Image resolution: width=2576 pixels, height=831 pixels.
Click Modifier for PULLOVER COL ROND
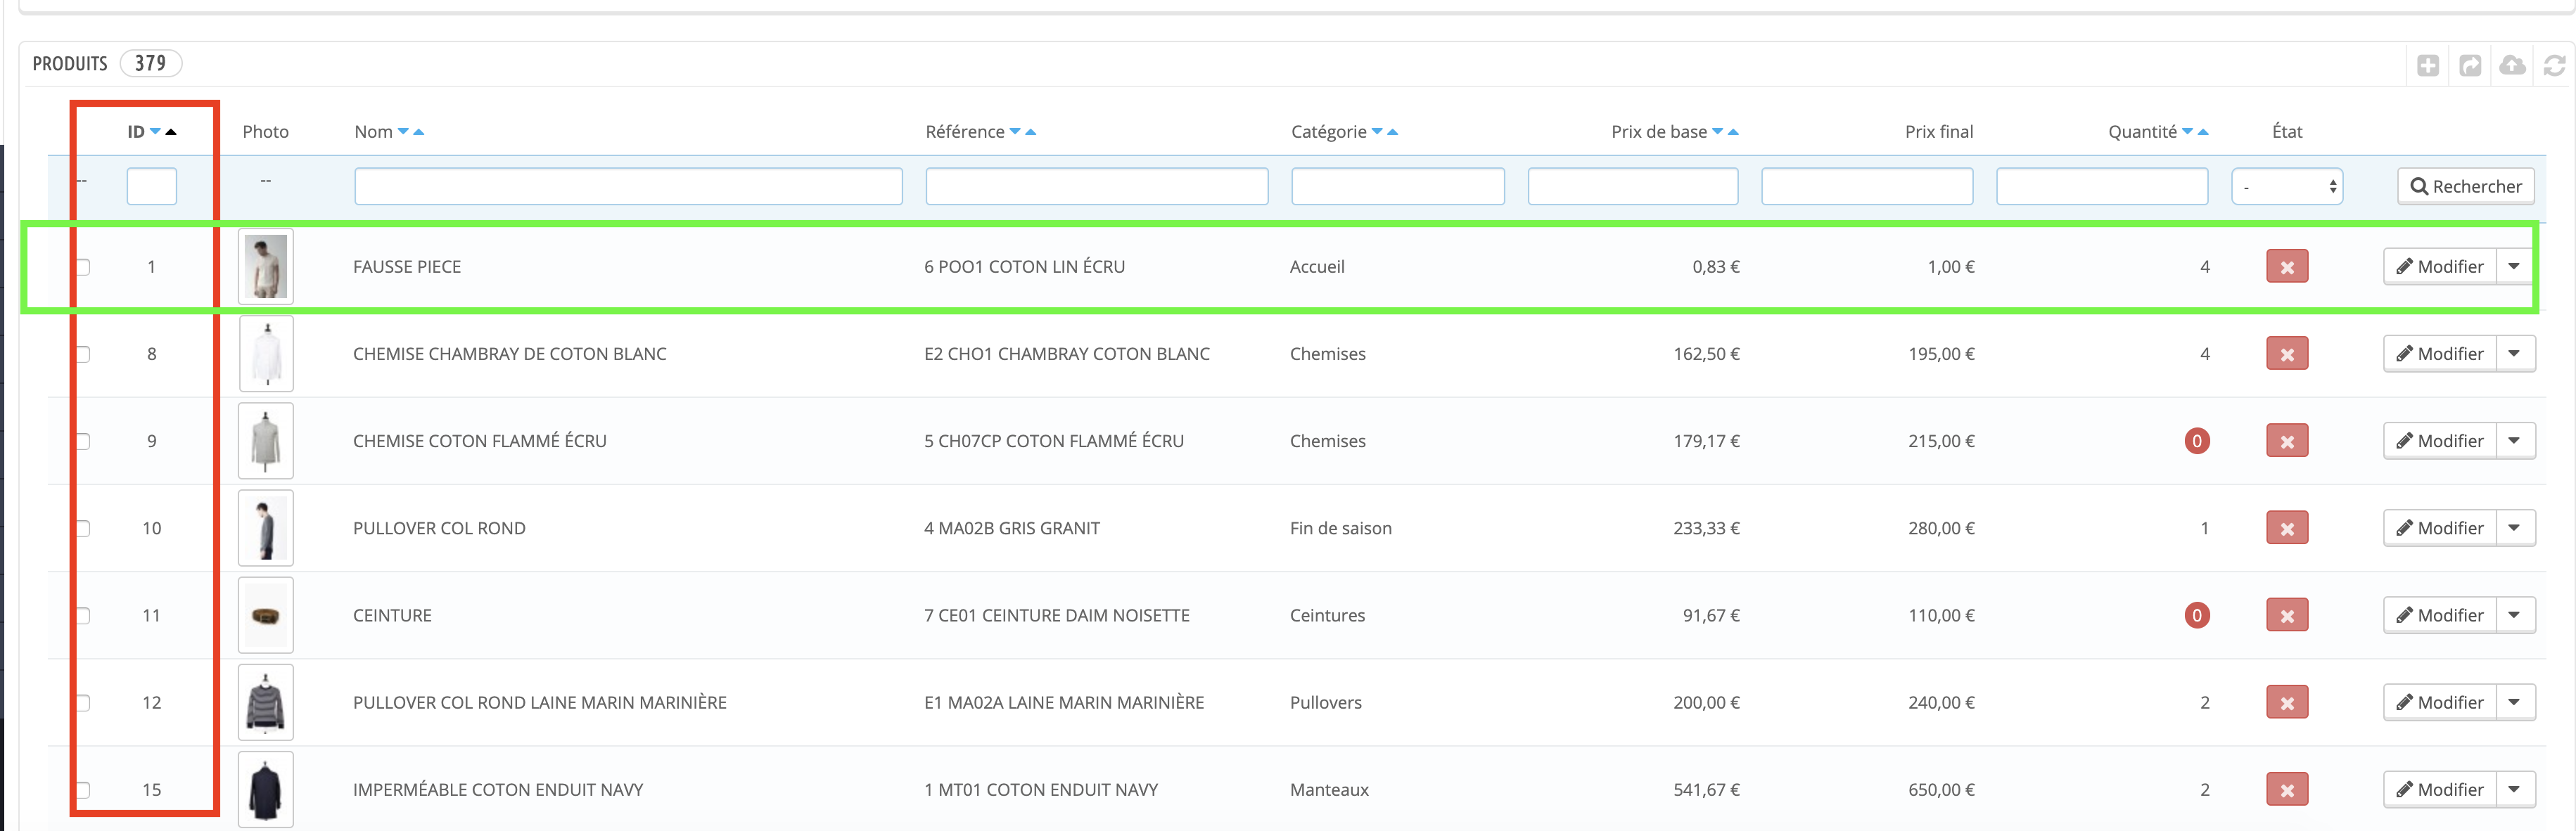tap(2439, 528)
